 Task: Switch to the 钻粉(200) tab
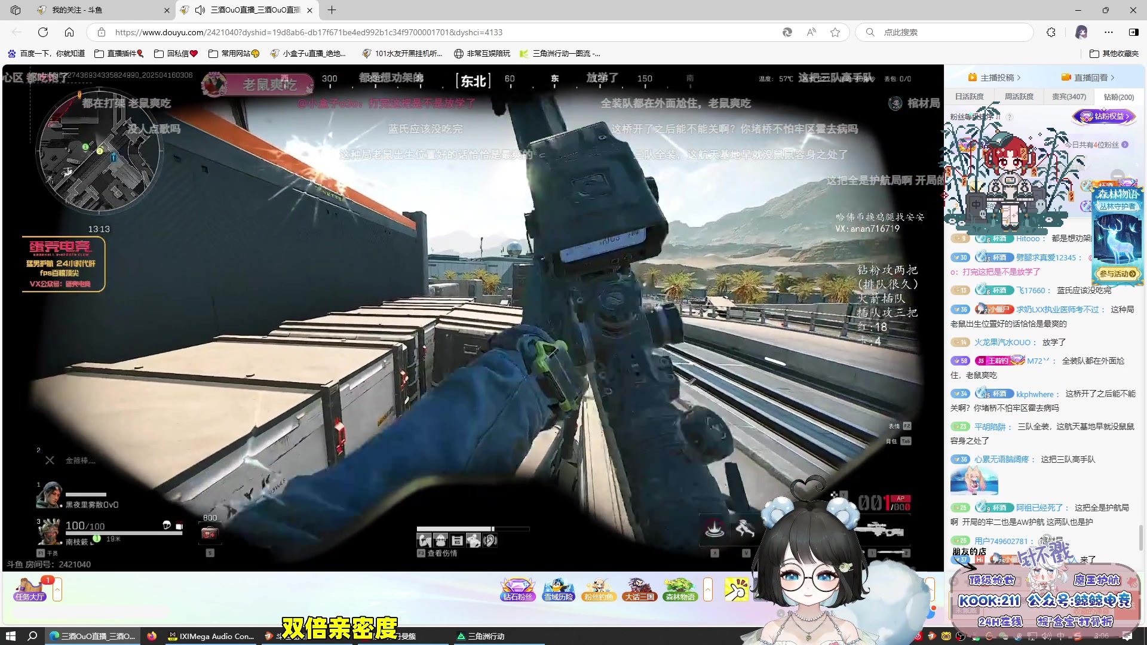point(1118,97)
